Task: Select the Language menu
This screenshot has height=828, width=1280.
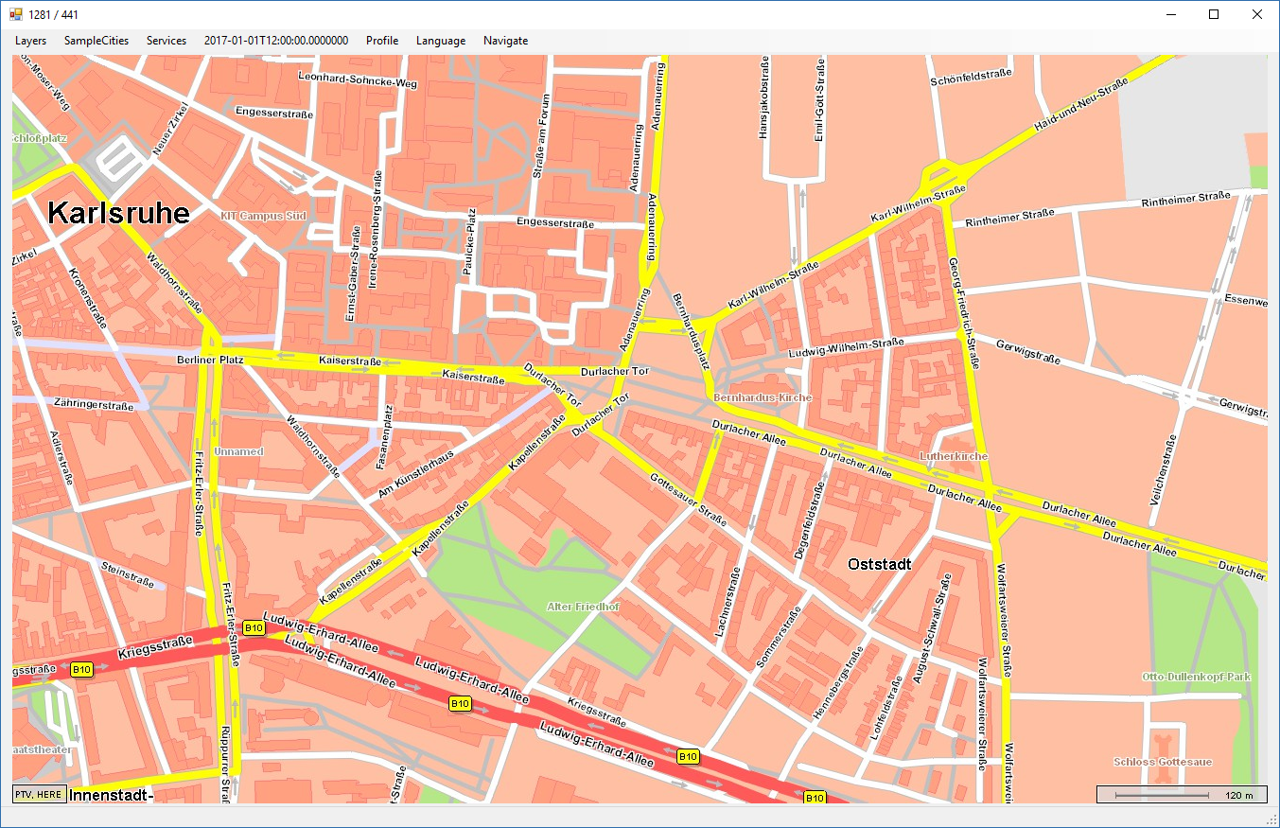Action: [440, 41]
